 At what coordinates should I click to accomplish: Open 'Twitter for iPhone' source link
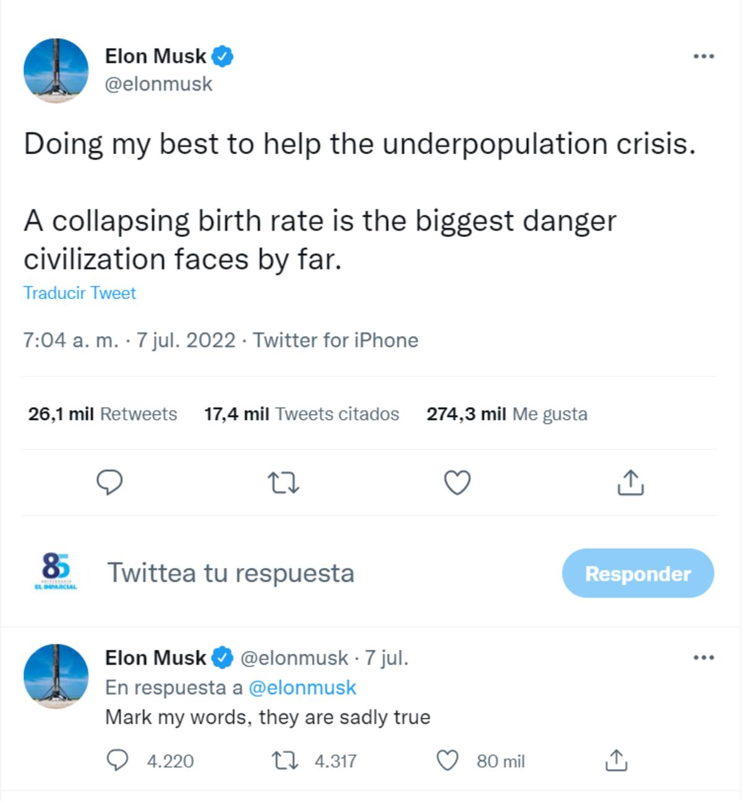[336, 341]
